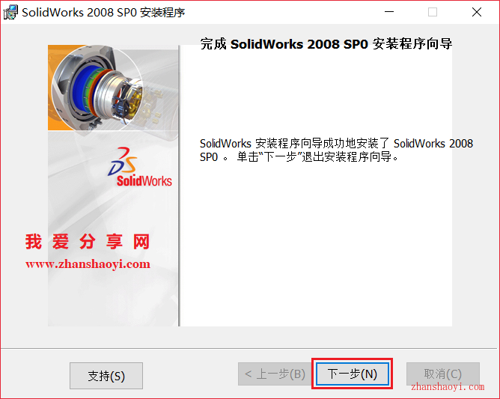500x399 pixels.
Task: Open the www.zhanshaoyi.com link on banner
Action: 88,264
